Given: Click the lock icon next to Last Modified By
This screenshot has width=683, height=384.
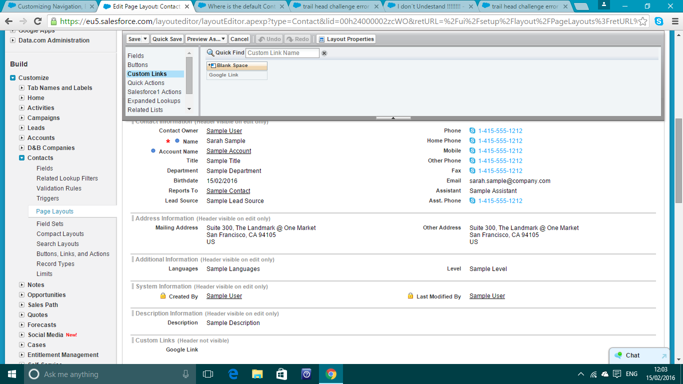Looking at the screenshot, I should coord(410,296).
